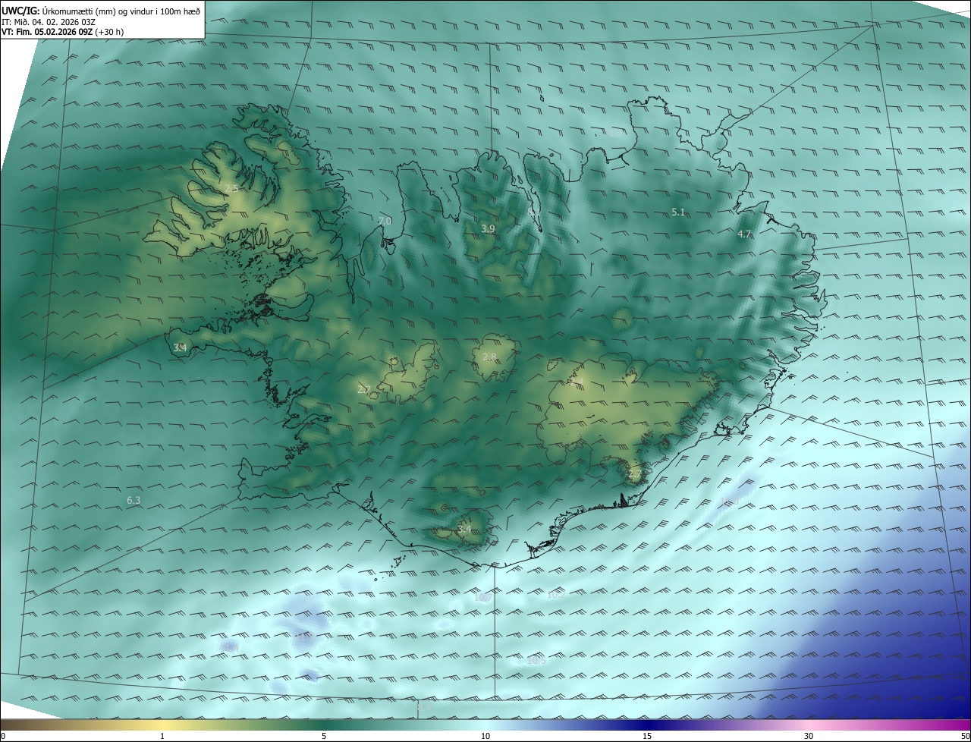This screenshot has height=742, width=971.
Task: Click the 2.7 value beside Langjökull glacier
Action: [364, 389]
